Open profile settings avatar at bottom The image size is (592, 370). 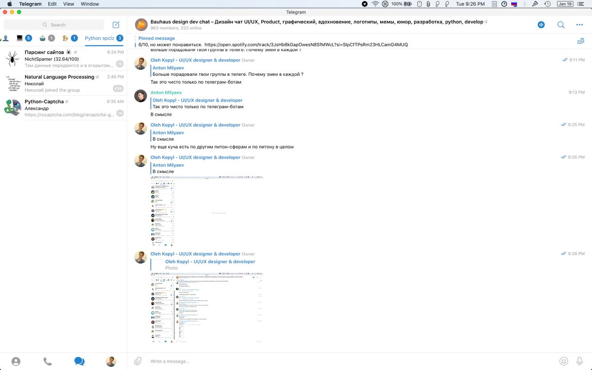(111, 361)
